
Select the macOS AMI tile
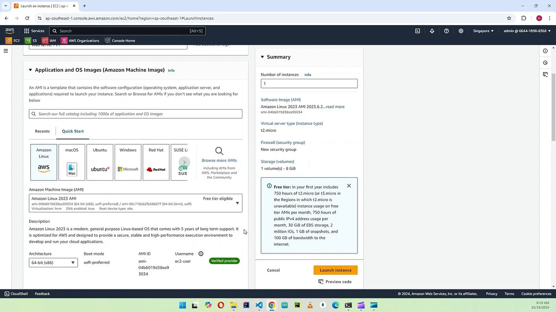(72, 162)
